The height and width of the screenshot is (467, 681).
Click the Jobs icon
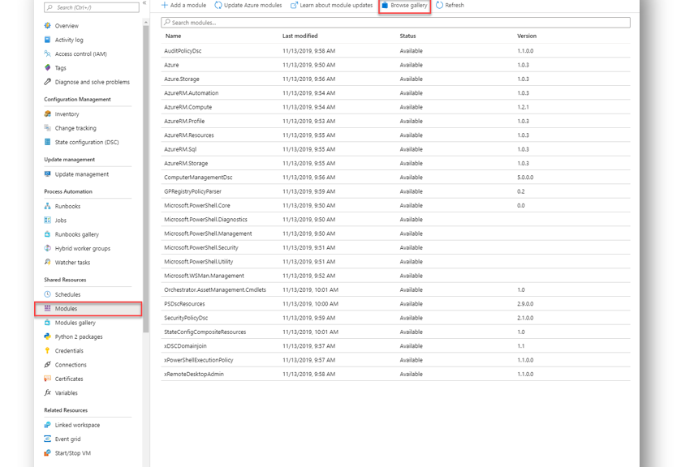tap(47, 220)
